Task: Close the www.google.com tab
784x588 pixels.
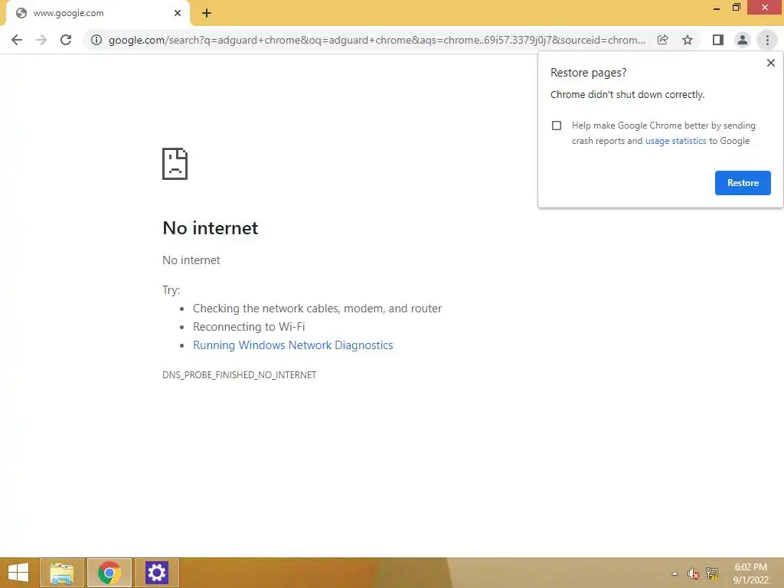Action: pyautogui.click(x=178, y=13)
